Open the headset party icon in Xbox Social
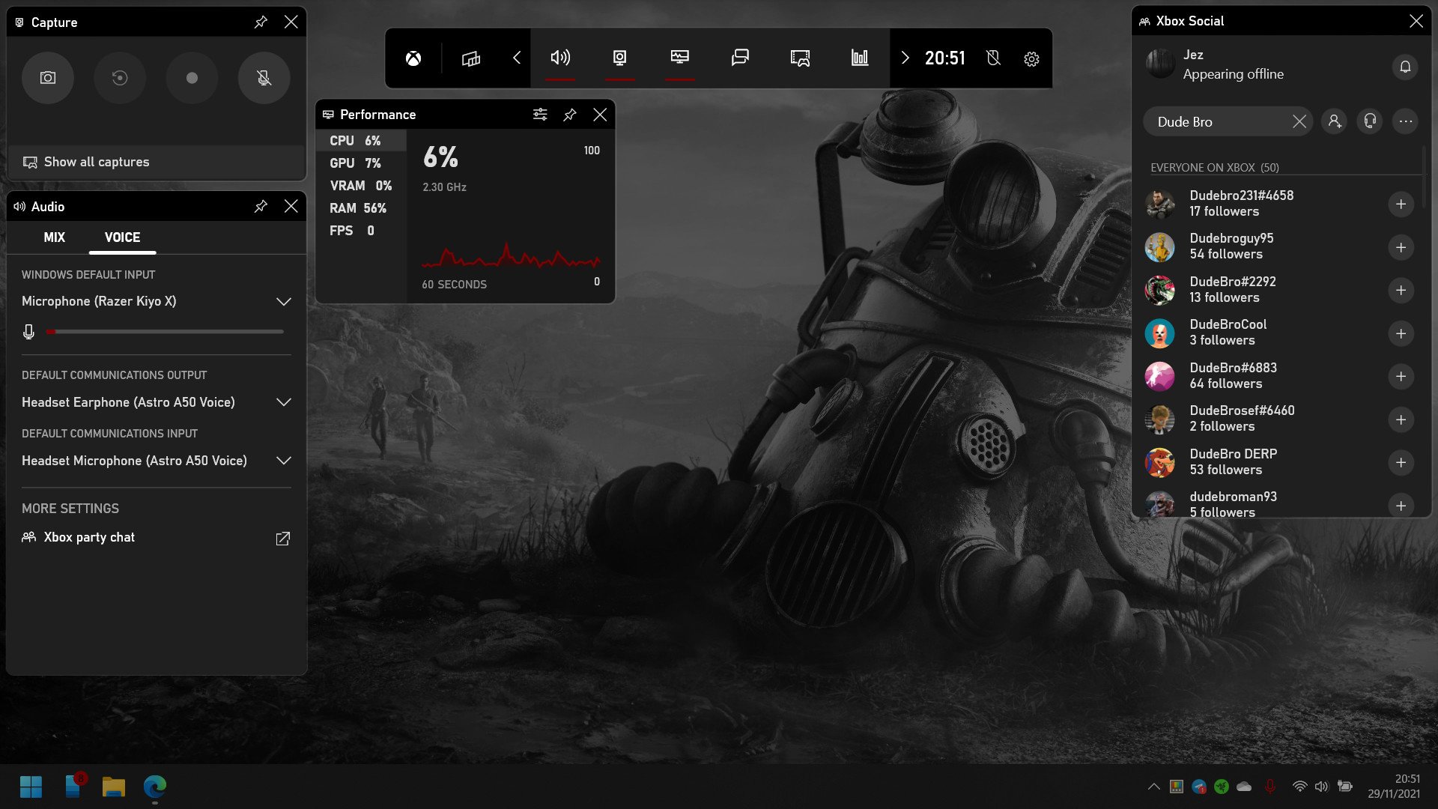Screen dimensions: 1438x809 coord(1370,121)
